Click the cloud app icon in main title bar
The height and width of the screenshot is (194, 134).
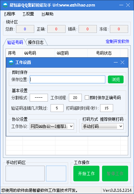tap(5, 5)
